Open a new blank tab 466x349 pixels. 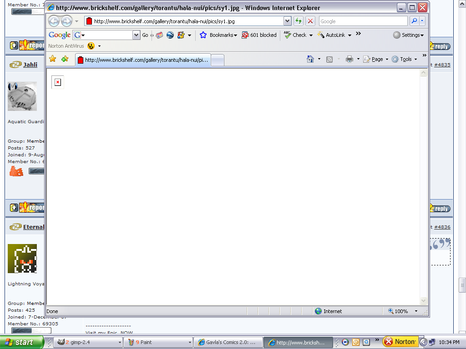point(218,60)
